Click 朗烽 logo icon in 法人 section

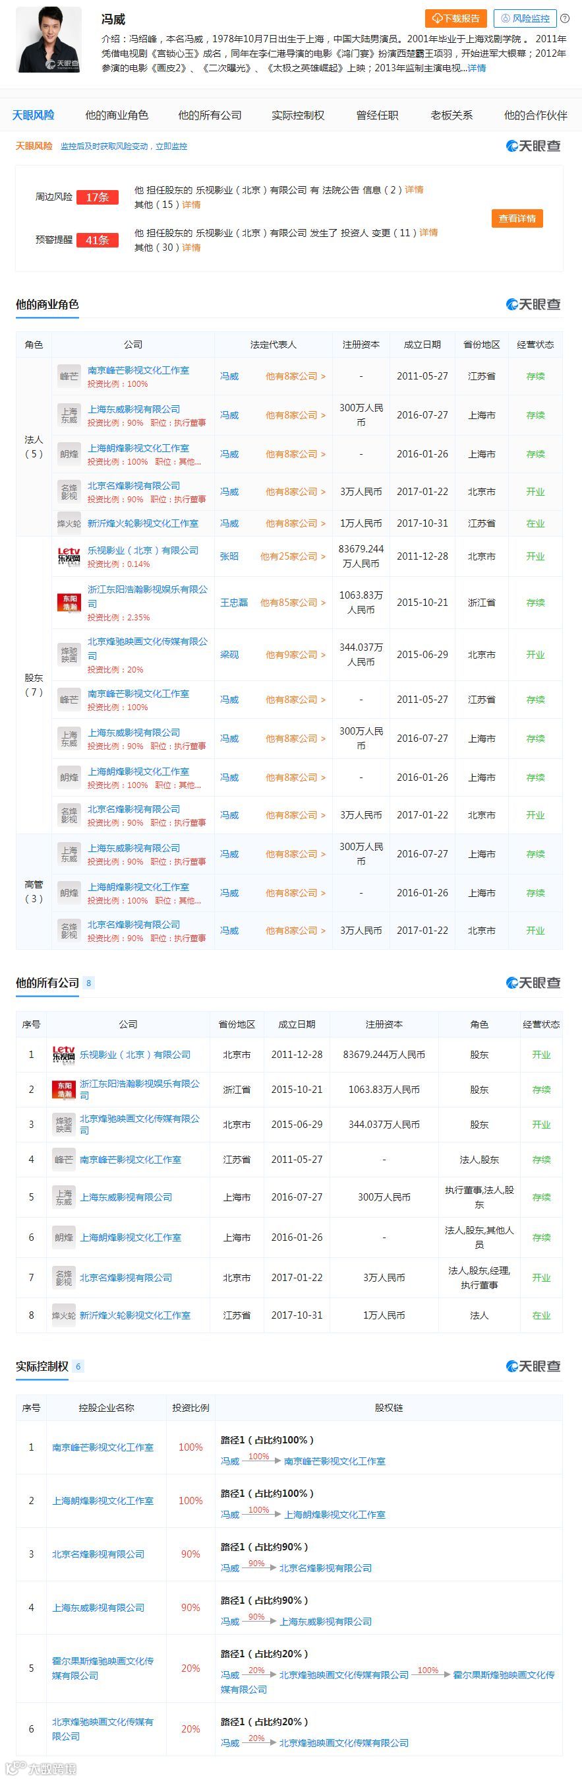69,454
